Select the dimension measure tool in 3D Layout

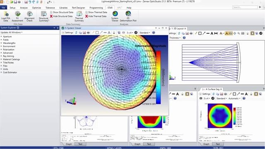tap(216, 33)
